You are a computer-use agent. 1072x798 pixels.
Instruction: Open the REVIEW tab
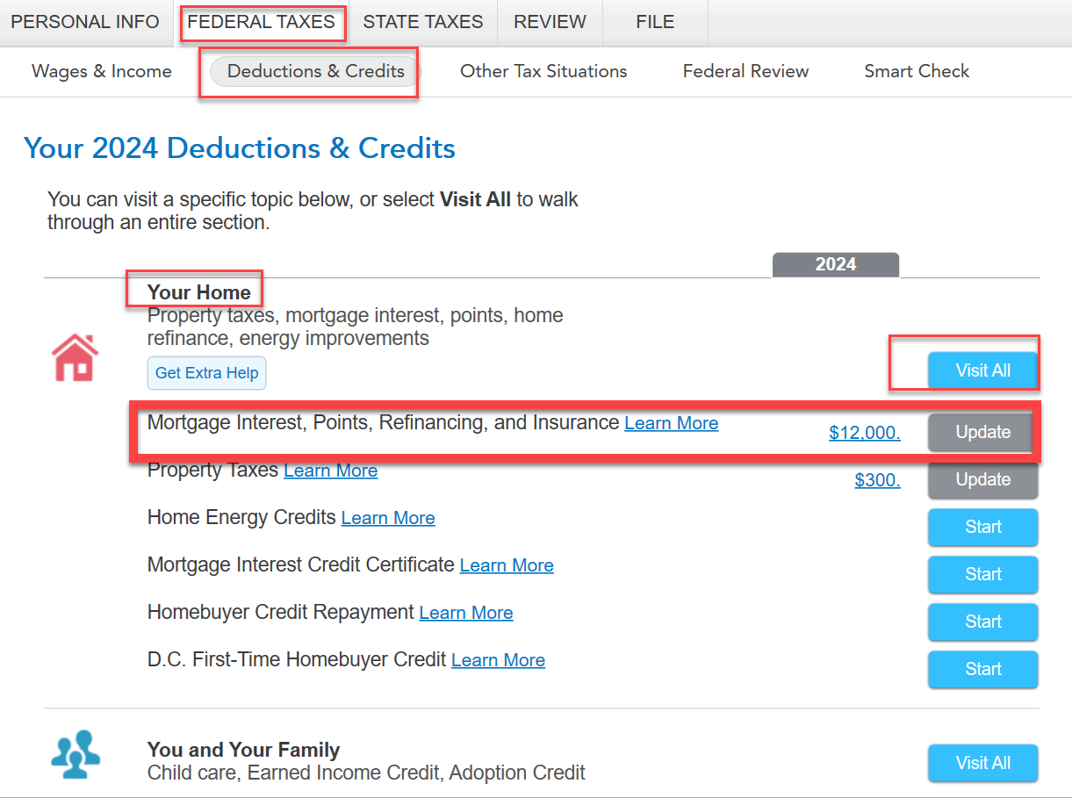[550, 22]
